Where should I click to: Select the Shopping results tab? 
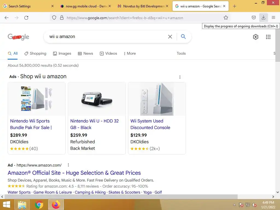point(35,53)
